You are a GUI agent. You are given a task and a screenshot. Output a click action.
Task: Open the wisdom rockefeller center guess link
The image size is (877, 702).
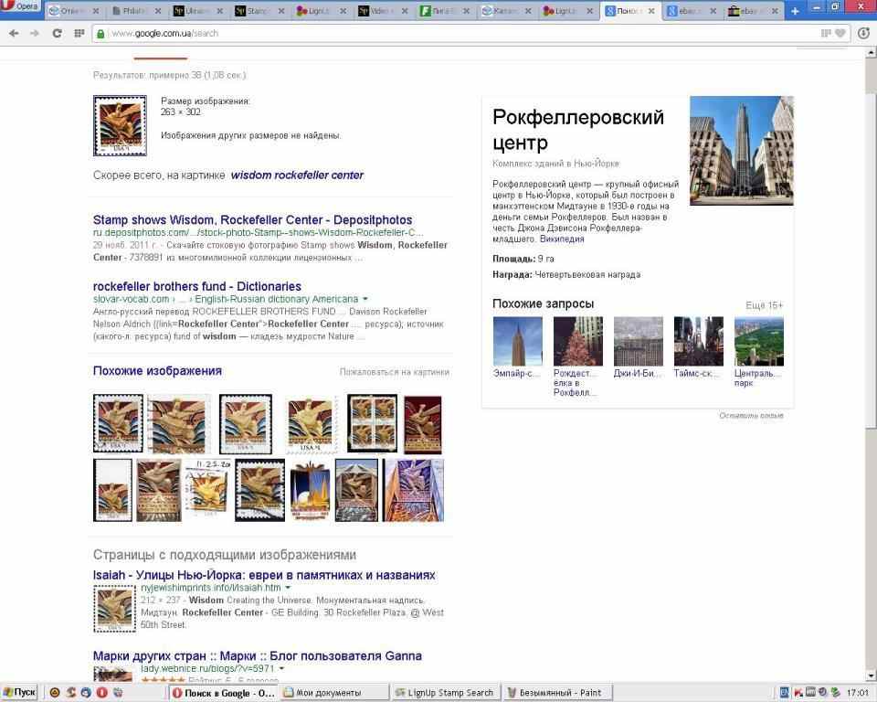(297, 175)
